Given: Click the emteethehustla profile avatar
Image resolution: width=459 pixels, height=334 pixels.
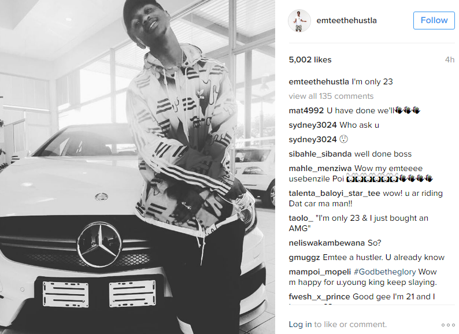Looking at the screenshot, I should tap(299, 20).
